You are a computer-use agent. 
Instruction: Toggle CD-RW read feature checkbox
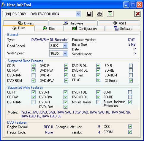(x=34, y=70)
